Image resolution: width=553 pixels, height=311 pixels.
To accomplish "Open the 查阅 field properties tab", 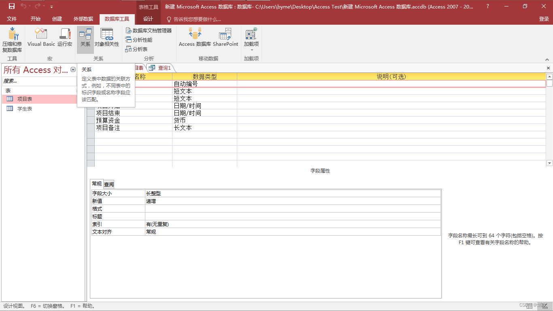I will coord(109,184).
